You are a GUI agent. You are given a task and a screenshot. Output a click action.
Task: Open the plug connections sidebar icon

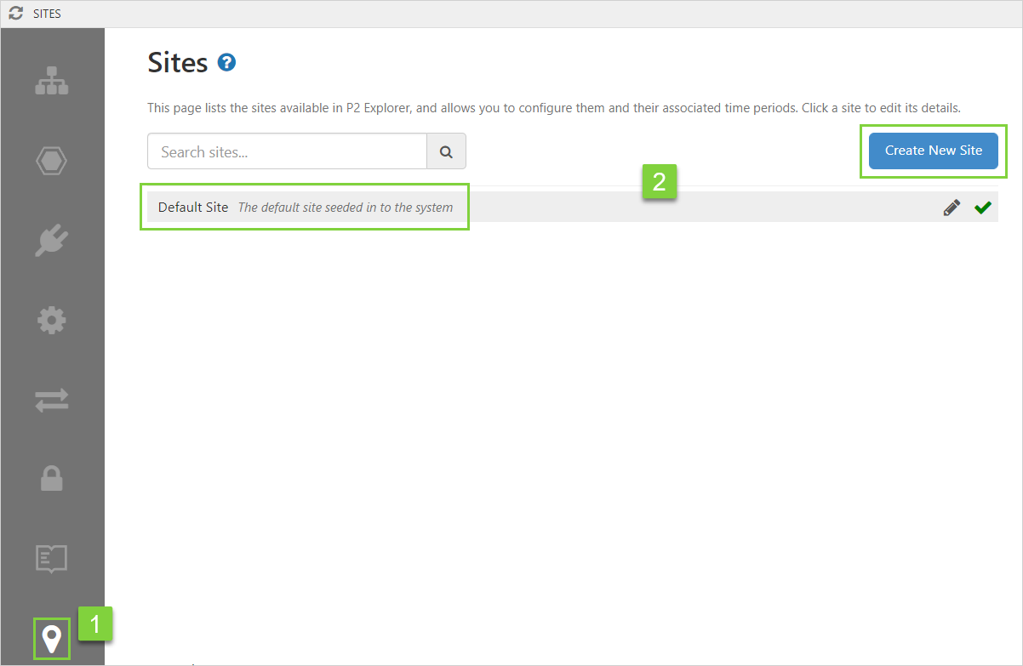pos(52,241)
